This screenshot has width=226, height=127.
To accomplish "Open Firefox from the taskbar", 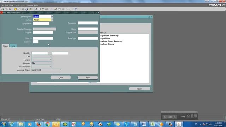I will 38,124.
